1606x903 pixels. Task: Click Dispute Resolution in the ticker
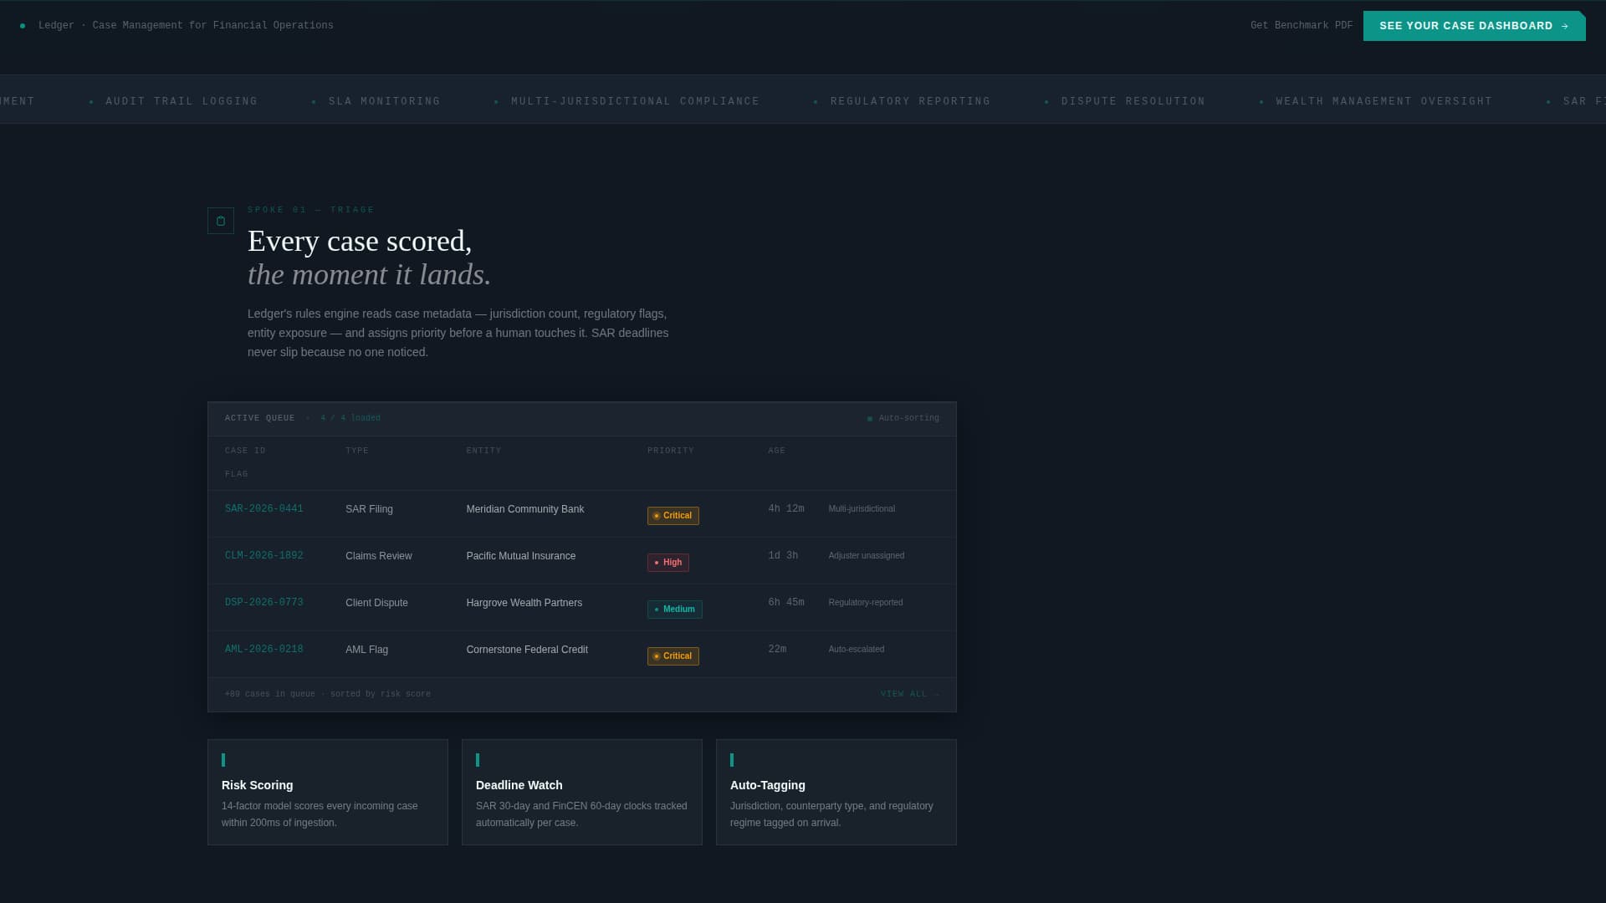pos(1133,102)
